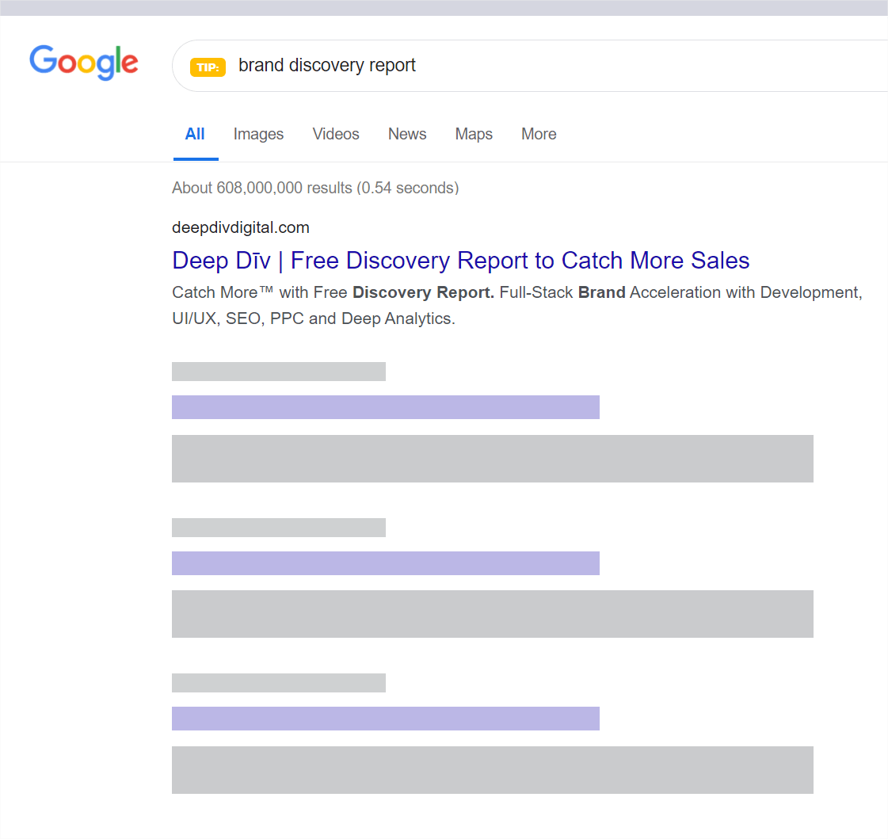Open Deep Dīv Free Discovery Report result
This screenshot has height=839, width=888.
click(x=460, y=261)
